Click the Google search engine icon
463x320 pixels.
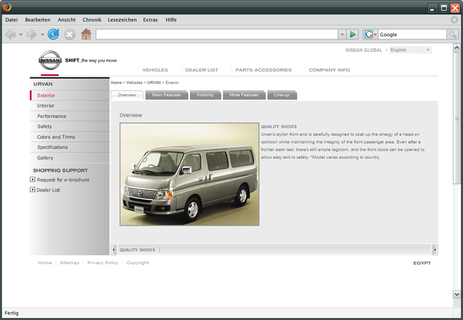pos(368,34)
